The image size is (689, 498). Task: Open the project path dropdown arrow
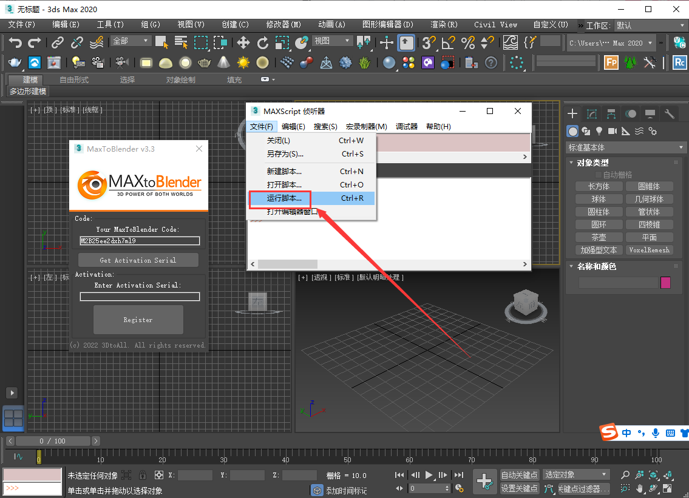[x=650, y=43]
